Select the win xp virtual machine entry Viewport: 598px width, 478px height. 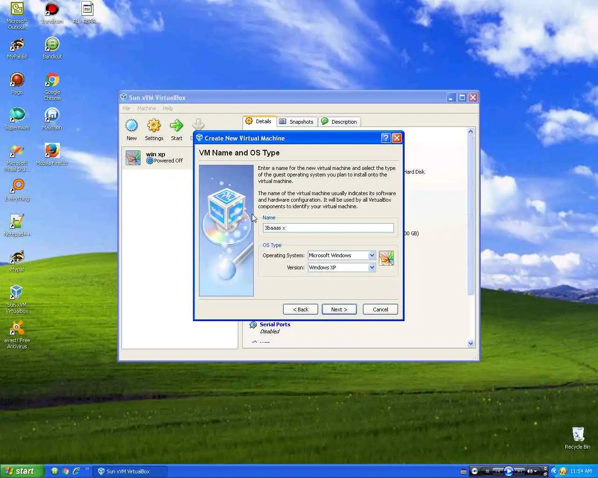point(157,157)
